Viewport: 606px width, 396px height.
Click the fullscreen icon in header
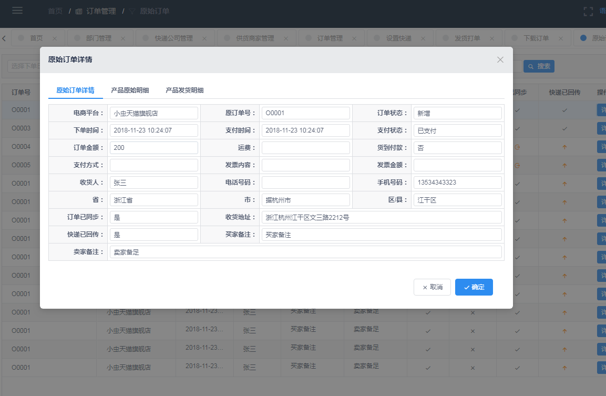pyautogui.click(x=588, y=12)
